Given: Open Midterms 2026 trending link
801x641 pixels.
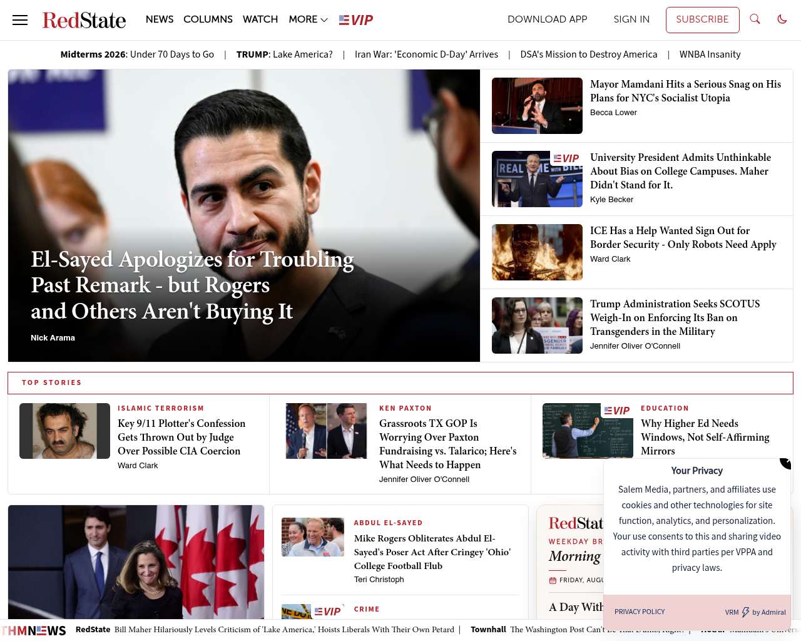Looking at the screenshot, I should point(137,54).
